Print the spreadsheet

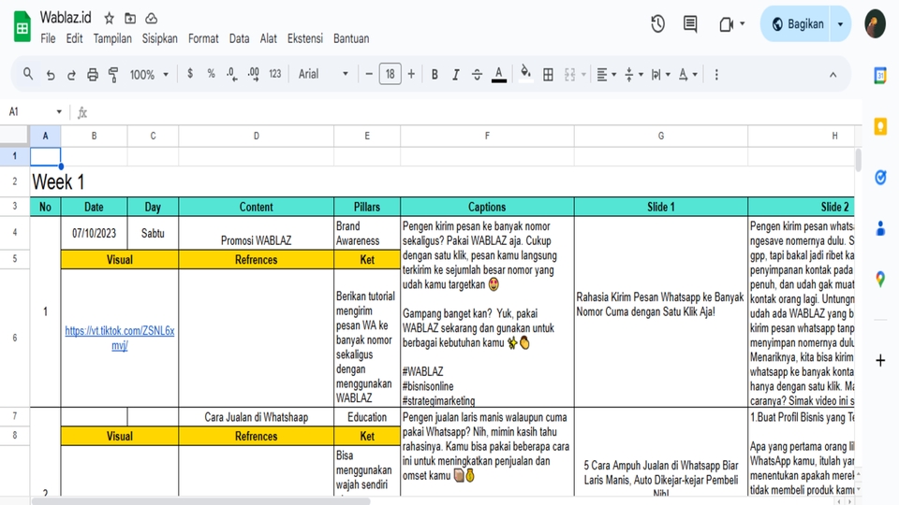tap(93, 75)
